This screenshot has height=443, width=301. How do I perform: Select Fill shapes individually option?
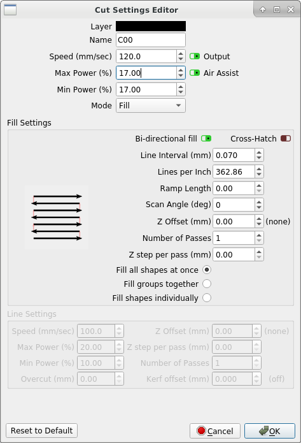click(x=207, y=298)
